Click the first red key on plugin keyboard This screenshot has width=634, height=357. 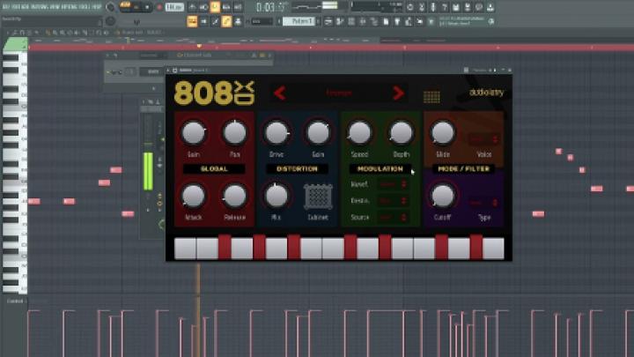[225, 246]
